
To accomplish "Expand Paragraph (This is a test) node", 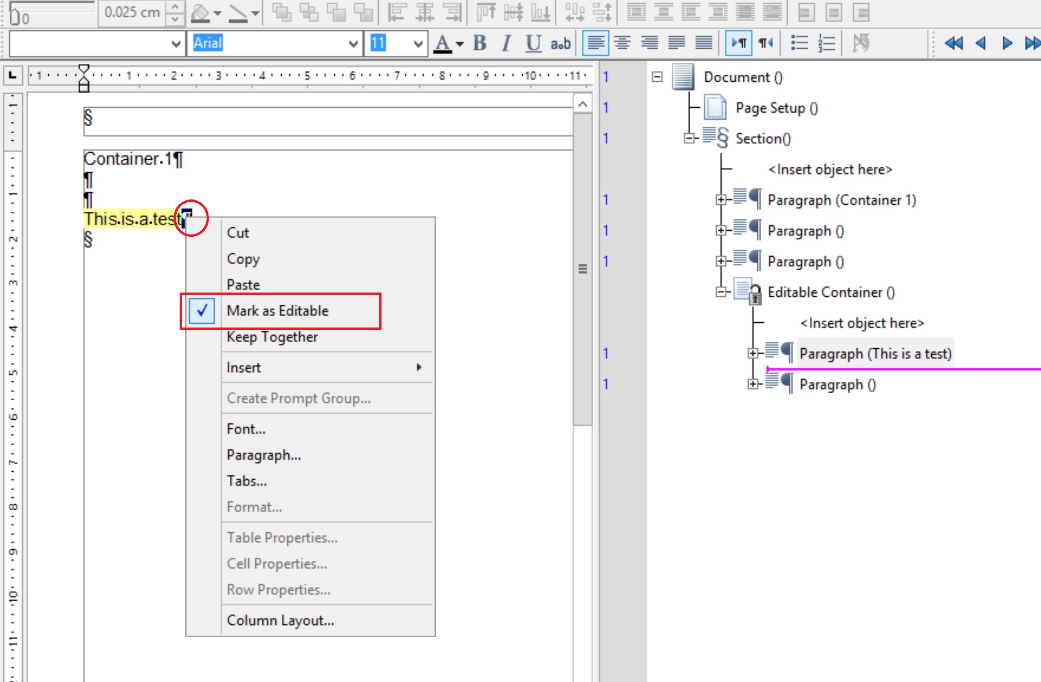I will click(753, 354).
